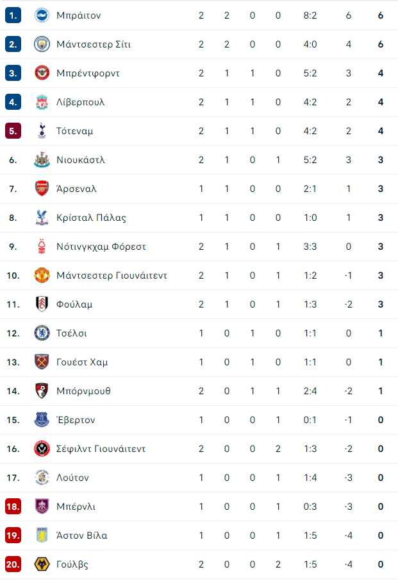398x583 pixels.
Task: Click the red rank 18 badge
Action: [13, 507]
